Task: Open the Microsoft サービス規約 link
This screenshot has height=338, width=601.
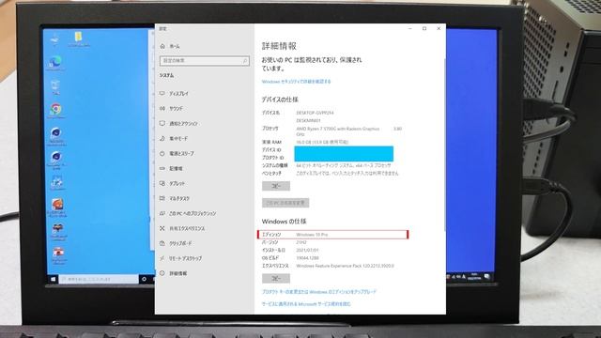Action: tap(306, 304)
